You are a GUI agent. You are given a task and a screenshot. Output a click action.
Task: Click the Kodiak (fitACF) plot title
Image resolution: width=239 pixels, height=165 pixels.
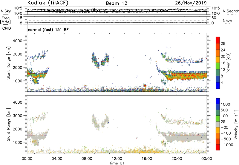tap(48, 3)
